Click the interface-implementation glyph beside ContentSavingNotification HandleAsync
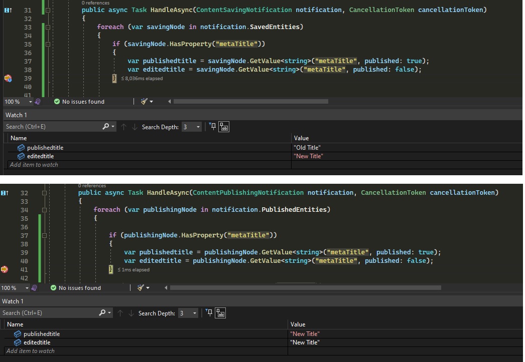525x362 pixels. (8, 11)
